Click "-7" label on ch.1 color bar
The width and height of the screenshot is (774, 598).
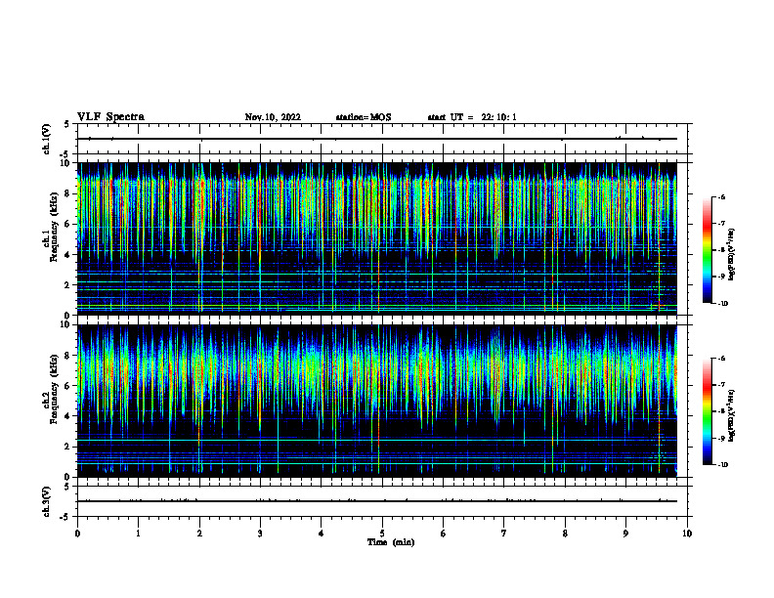coord(721,224)
